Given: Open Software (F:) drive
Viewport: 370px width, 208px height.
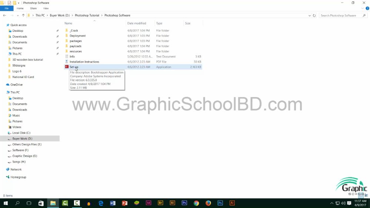Looking at the screenshot, I should [x=20, y=150].
